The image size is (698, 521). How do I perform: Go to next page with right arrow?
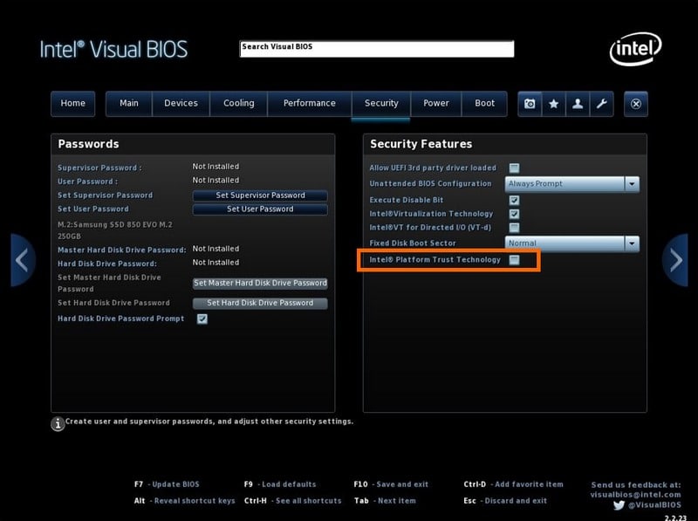pyautogui.click(x=675, y=260)
